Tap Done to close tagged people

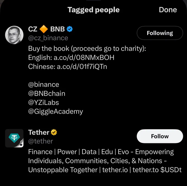(168, 10)
